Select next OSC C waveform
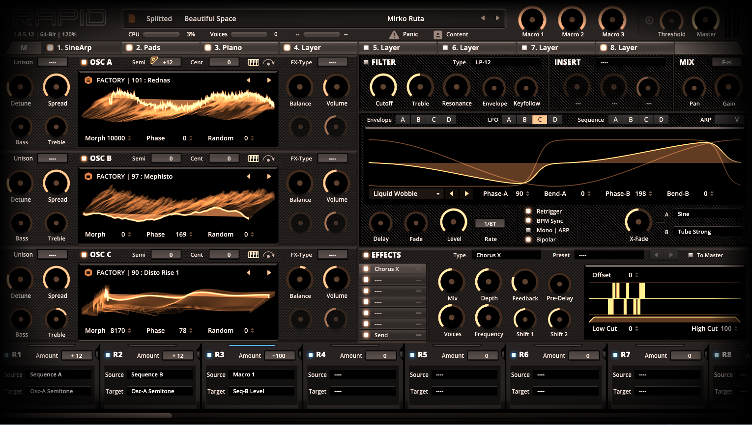752x425 pixels. click(x=269, y=272)
